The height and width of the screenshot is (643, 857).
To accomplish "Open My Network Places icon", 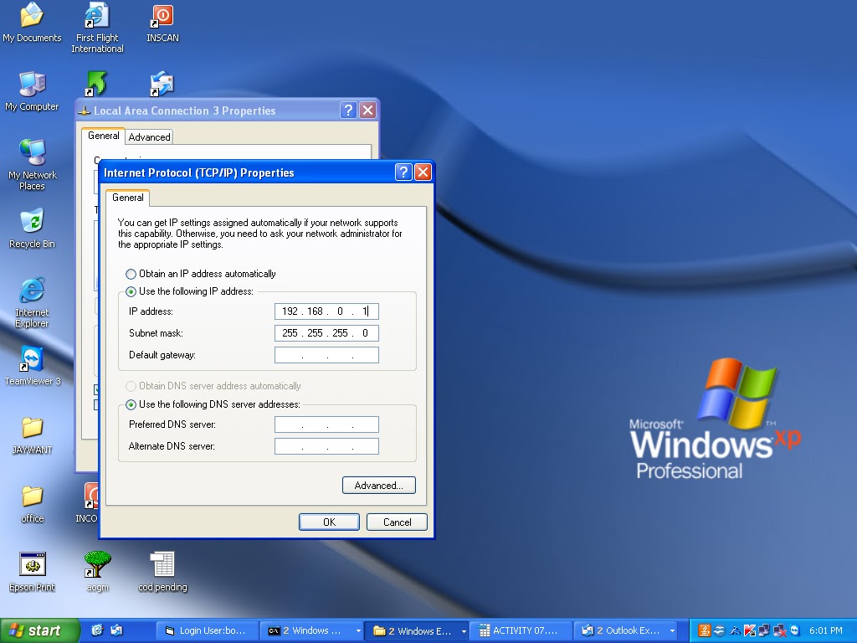I will point(32,165).
